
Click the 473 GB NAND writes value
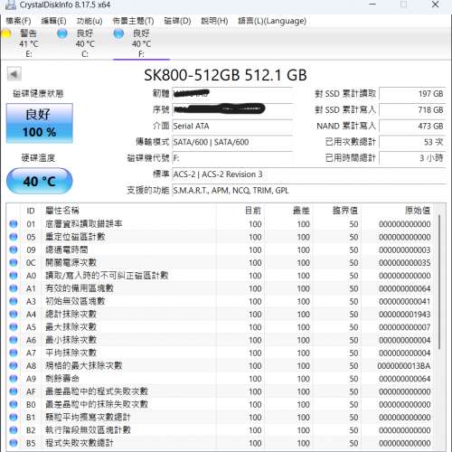pyautogui.click(x=412, y=126)
